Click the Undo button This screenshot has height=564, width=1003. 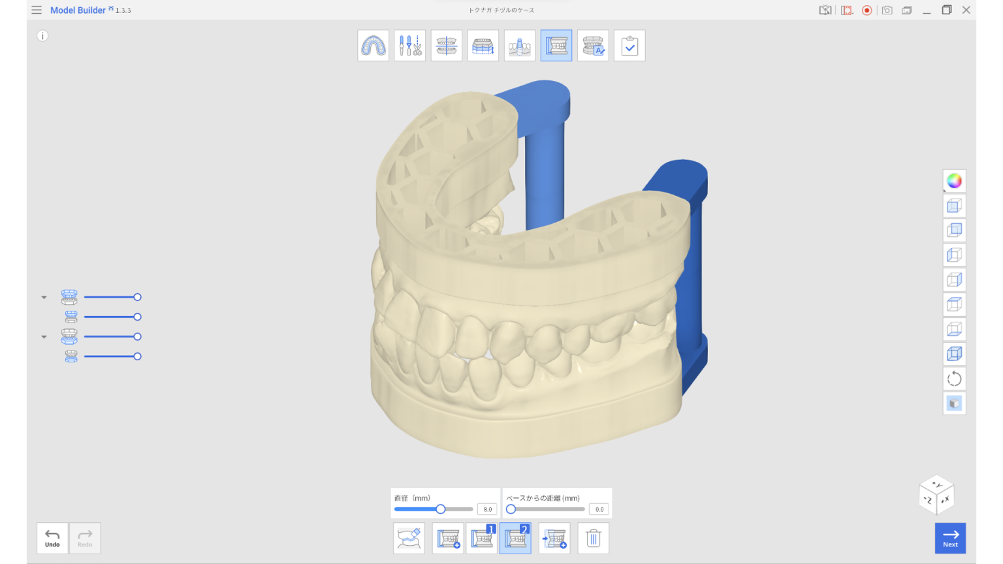[x=52, y=538]
